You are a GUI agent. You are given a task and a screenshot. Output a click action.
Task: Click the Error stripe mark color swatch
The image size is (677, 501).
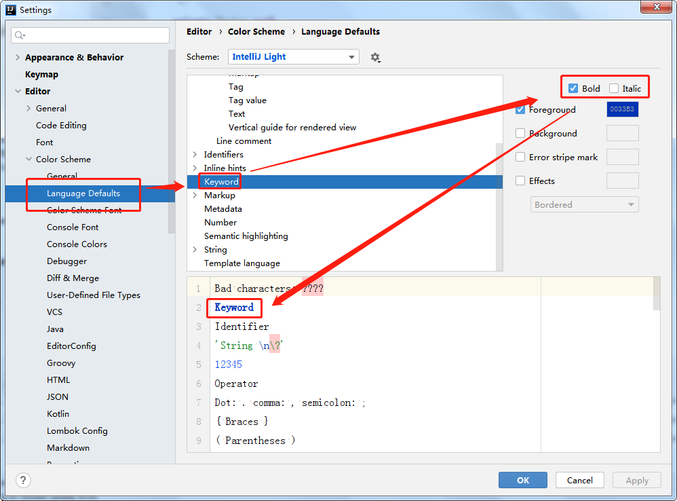(622, 157)
